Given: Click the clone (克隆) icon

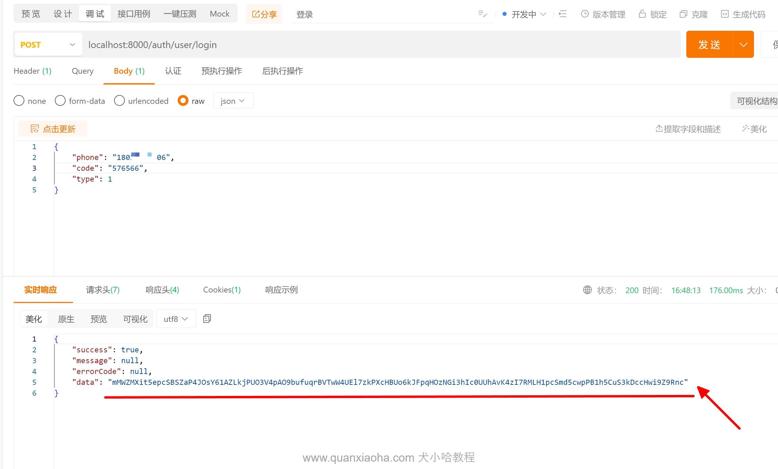Looking at the screenshot, I should click(683, 14).
